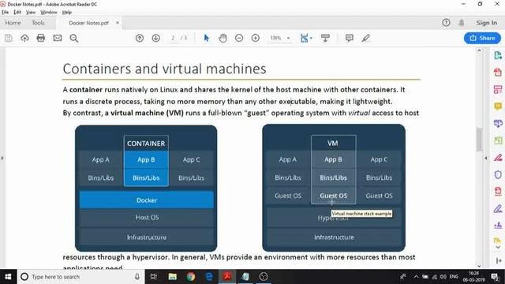Open the notifications bell
505x284 pixels.
coord(461,23)
